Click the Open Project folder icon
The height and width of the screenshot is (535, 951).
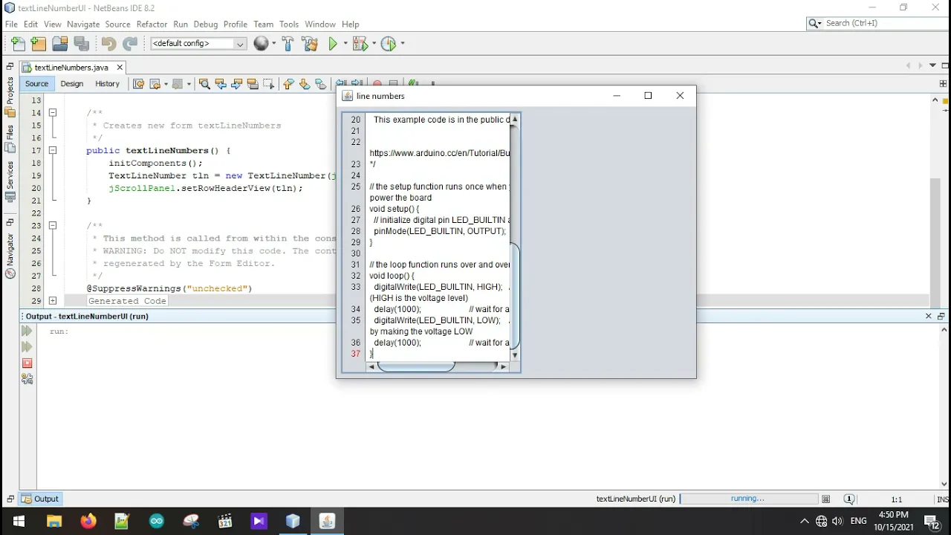60,44
